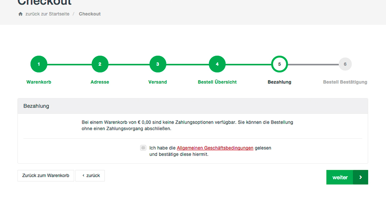This screenshot has height=201, width=386.
Task: Click the right chevron on weiter button
Action: [361, 177]
